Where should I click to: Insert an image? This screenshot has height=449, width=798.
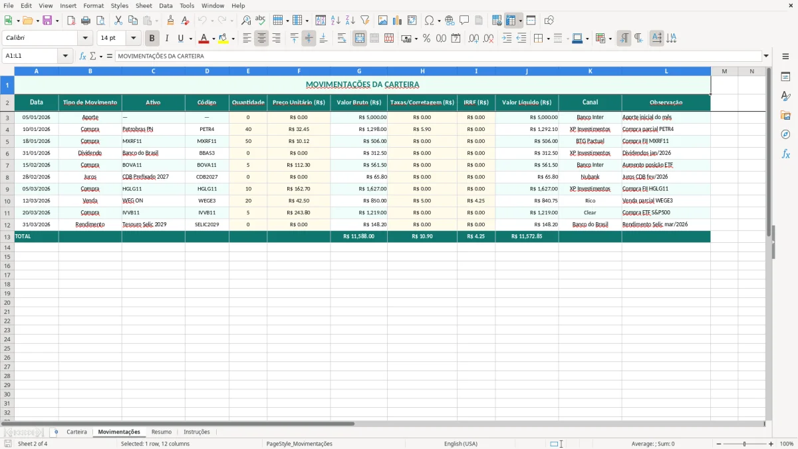tap(383, 21)
